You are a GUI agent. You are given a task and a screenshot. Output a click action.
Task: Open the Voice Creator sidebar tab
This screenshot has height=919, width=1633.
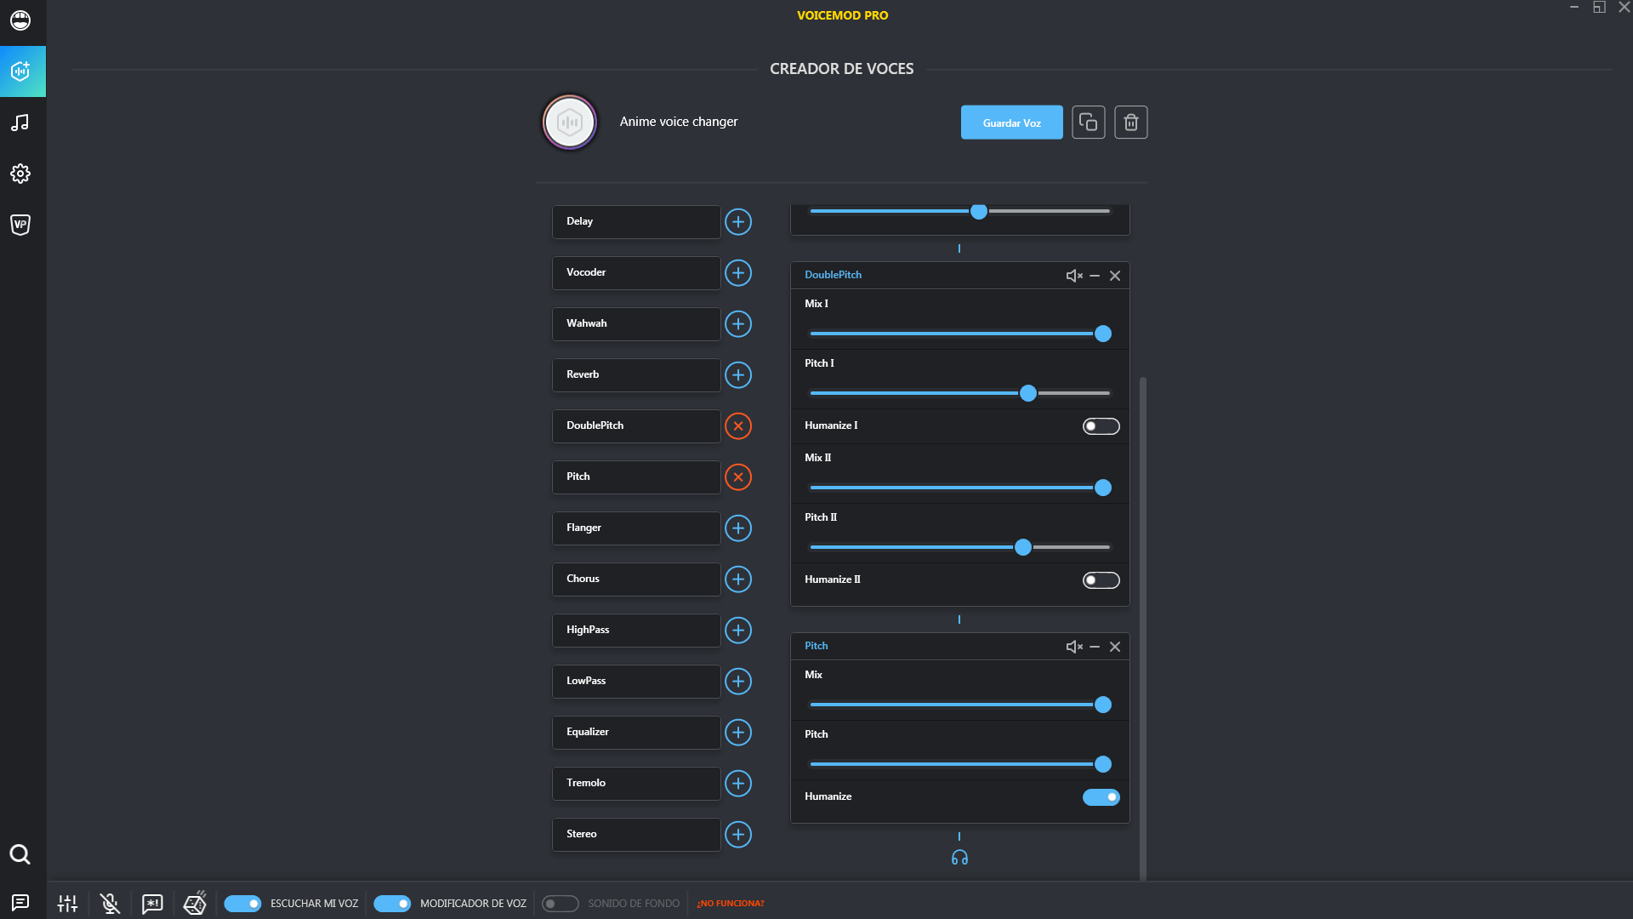[23, 71]
